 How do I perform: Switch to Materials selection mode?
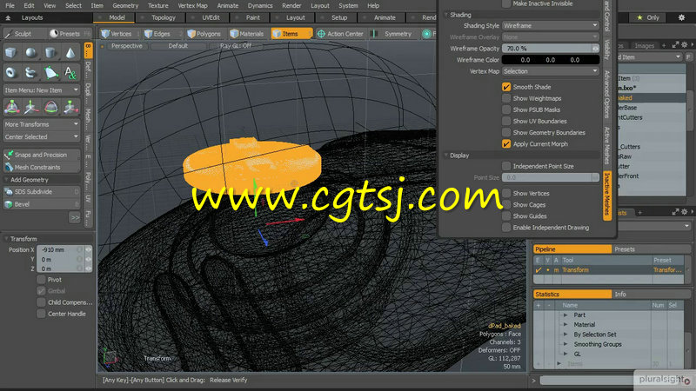pos(247,34)
